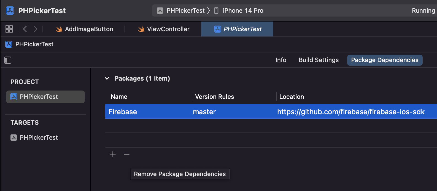Image resolution: width=437 pixels, height=191 pixels.
Task: Open the Info tab
Action: [x=281, y=60]
